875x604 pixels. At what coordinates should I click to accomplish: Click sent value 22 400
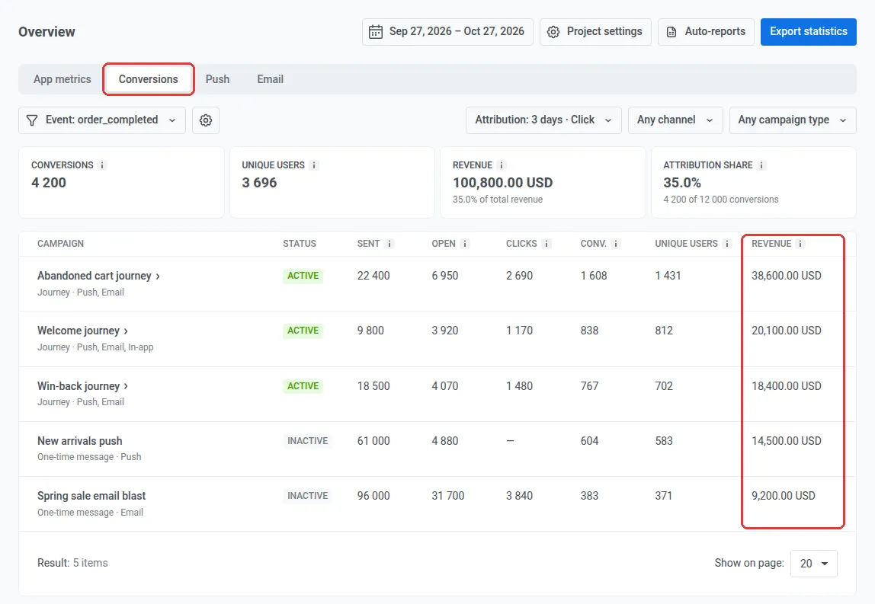tap(373, 276)
